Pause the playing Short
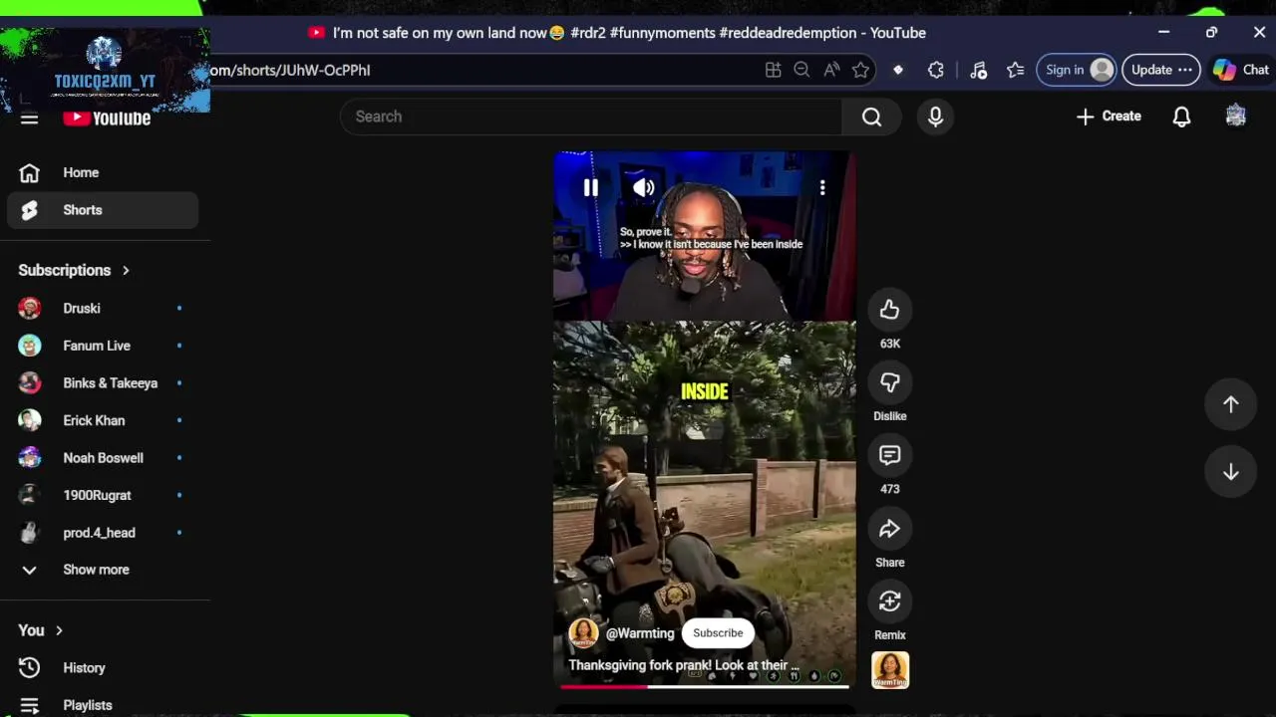 point(590,187)
